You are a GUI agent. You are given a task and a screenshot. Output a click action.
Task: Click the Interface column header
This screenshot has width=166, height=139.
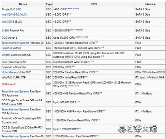pyautogui.click(x=150, y=4)
